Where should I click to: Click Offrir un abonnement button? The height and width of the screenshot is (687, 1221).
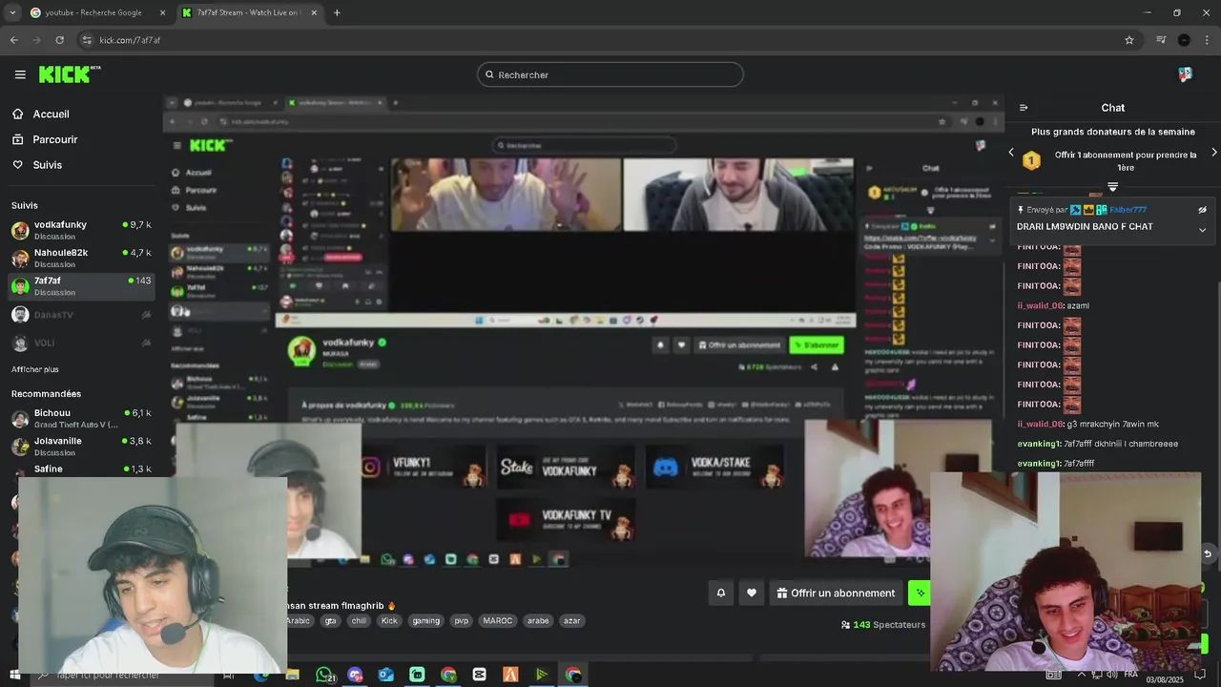click(837, 593)
